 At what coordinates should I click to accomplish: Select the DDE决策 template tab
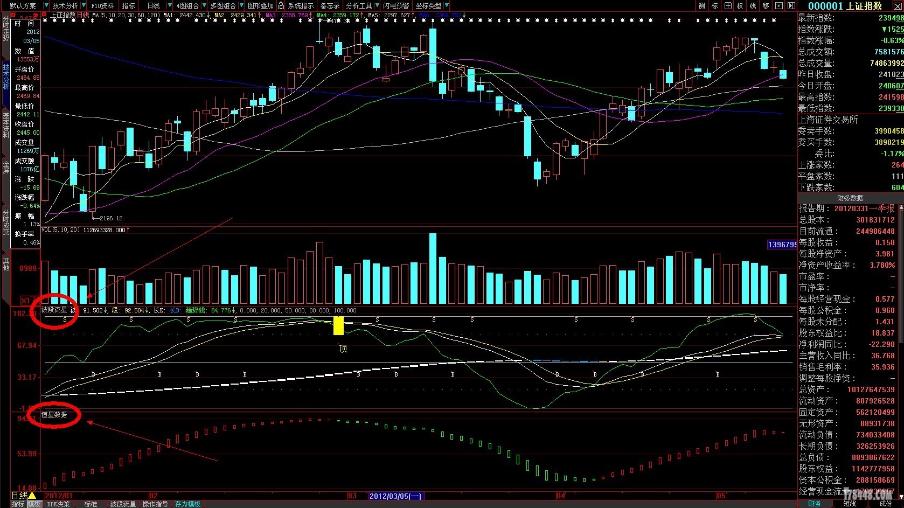click(59, 504)
